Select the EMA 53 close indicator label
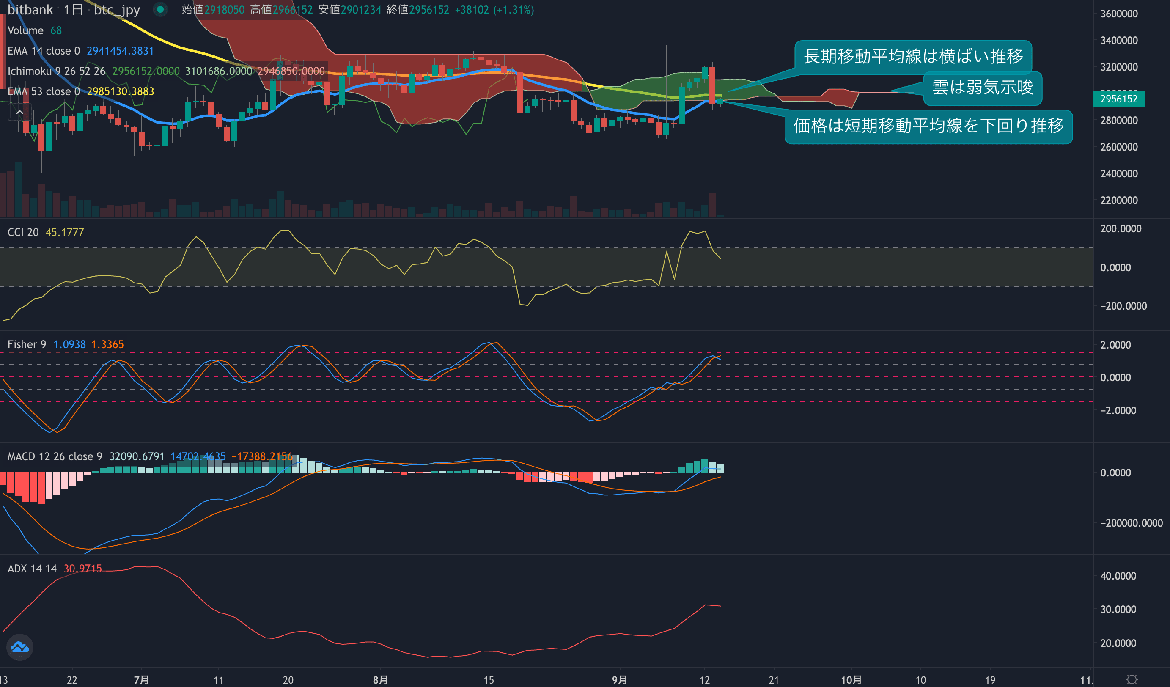The width and height of the screenshot is (1170, 687). click(x=44, y=91)
